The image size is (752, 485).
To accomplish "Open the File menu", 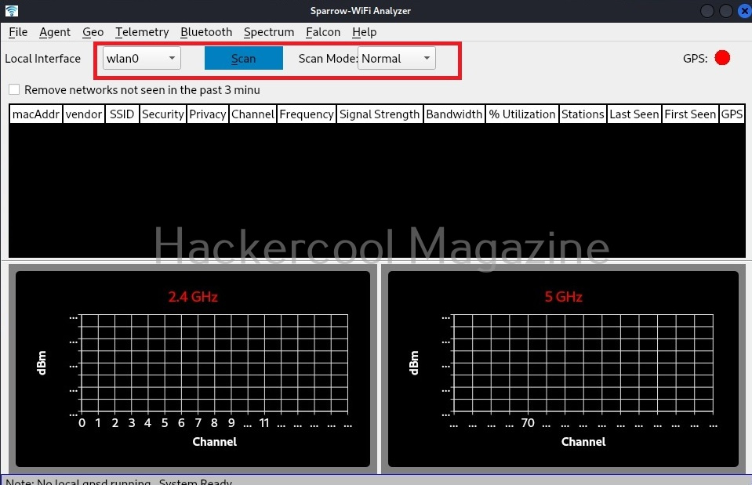I will [18, 32].
